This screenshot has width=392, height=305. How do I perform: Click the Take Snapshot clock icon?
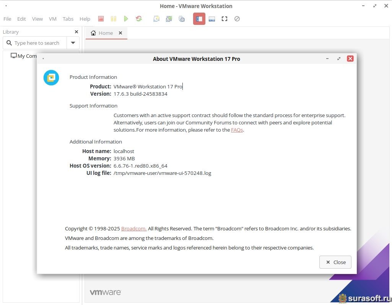(x=156, y=19)
